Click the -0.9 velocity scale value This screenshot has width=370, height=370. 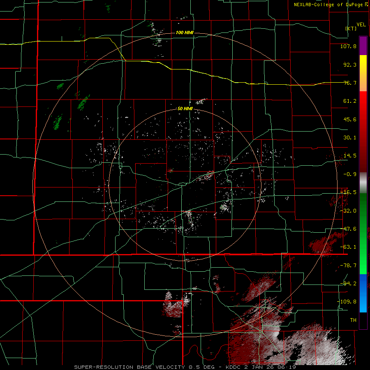coord(350,174)
